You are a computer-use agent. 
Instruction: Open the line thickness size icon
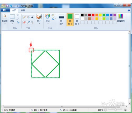61,16
